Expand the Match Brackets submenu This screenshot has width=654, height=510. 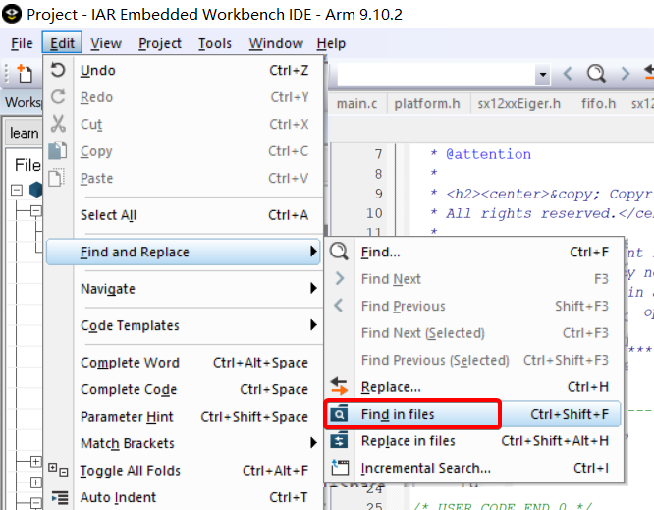[x=313, y=443]
